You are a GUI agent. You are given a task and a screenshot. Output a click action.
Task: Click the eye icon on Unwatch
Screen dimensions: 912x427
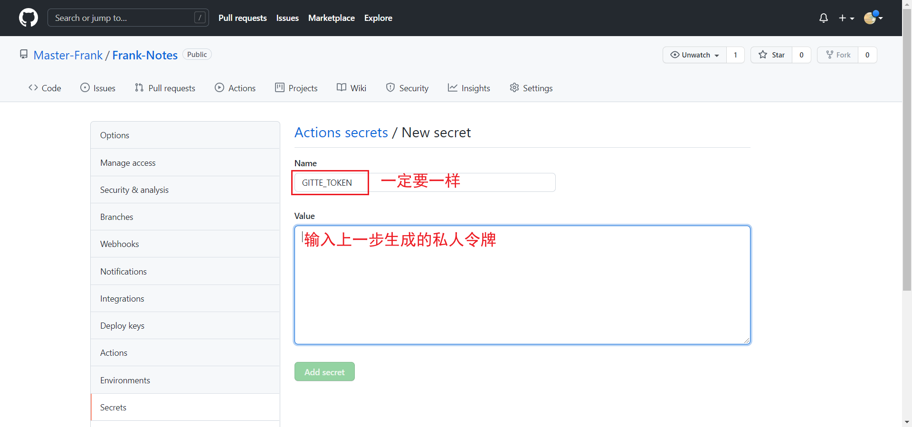tap(675, 55)
